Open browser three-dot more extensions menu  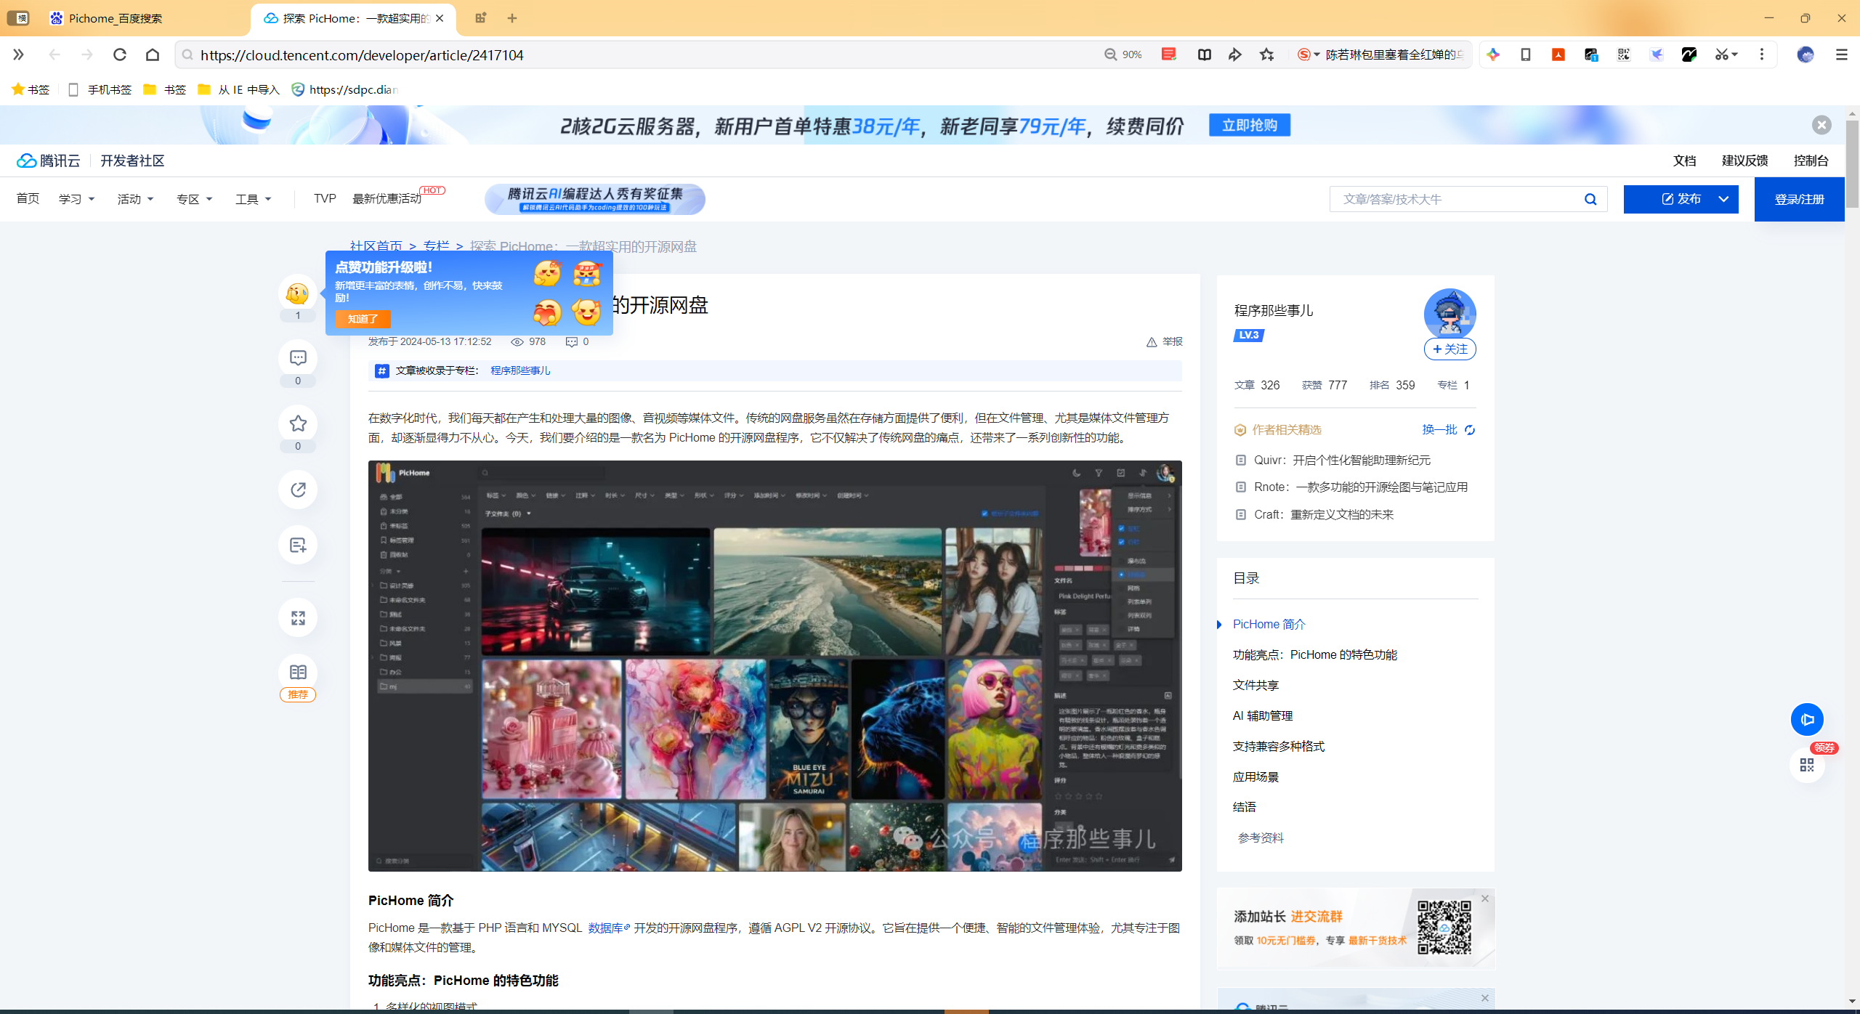tap(1762, 54)
